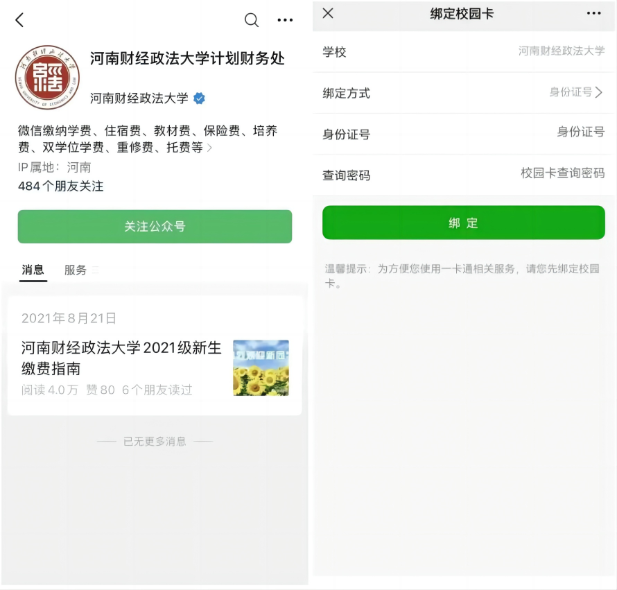Switch to the 服务 tab
This screenshot has height=590, width=617.
(75, 270)
